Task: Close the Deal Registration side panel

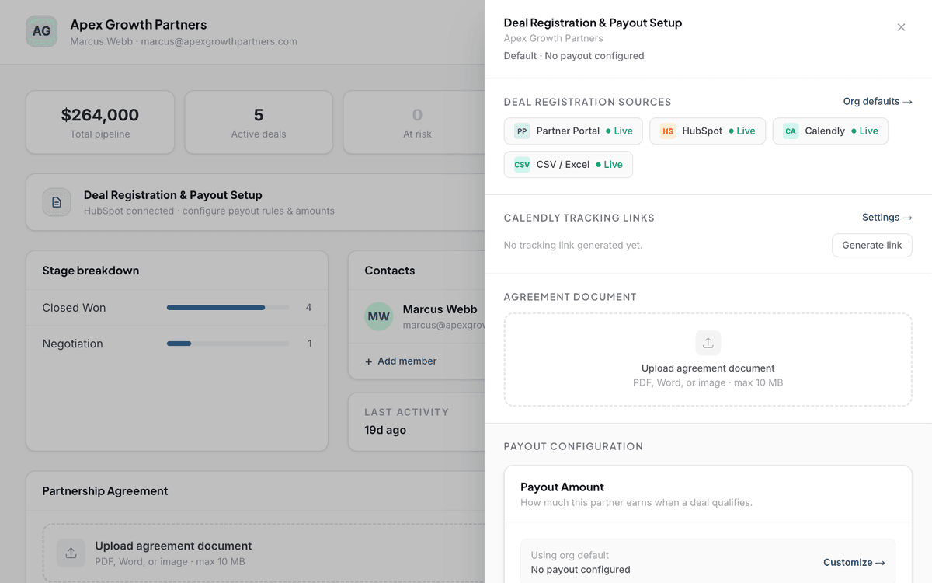Action: (x=901, y=27)
